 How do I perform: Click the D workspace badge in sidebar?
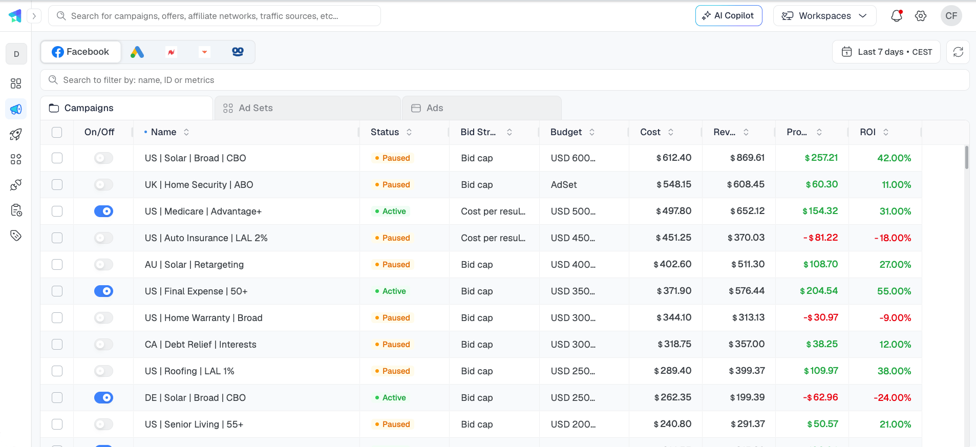coord(16,54)
